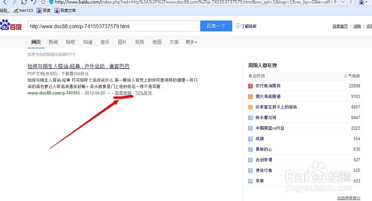Open 百度首页 link
Viewport: 372px width, 201px height.
tap(340, 26)
